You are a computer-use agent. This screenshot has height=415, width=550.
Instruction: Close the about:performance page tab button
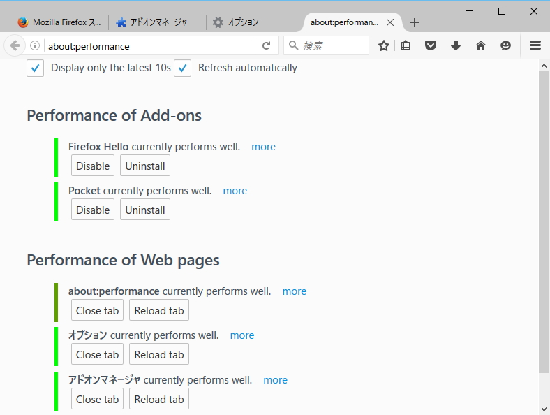click(98, 310)
